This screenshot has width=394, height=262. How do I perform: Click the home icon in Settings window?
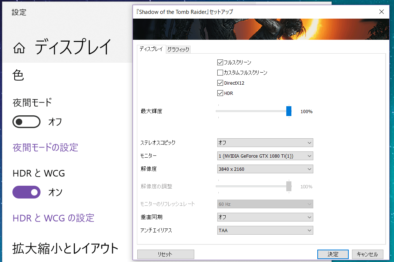(x=19, y=48)
